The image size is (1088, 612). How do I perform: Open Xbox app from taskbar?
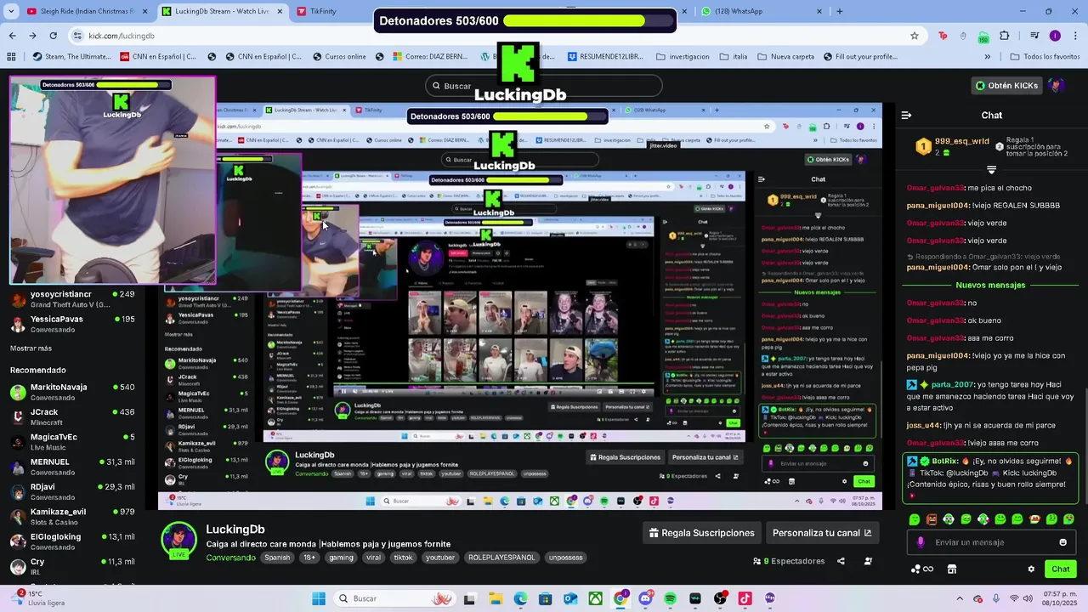click(595, 598)
